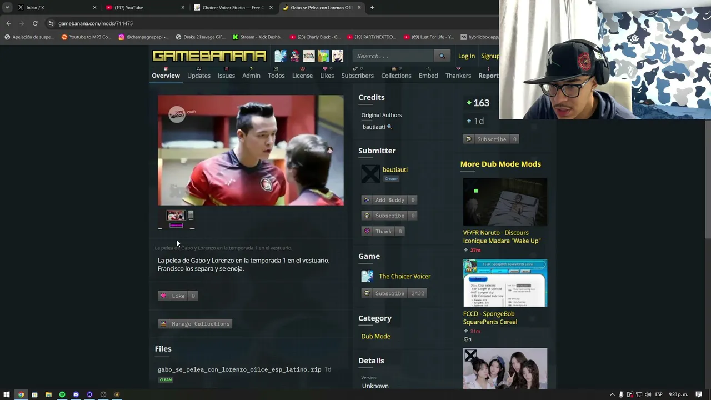The width and height of the screenshot is (711, 400).
Task: Click the search magnifier button
Action: (442, 56)
